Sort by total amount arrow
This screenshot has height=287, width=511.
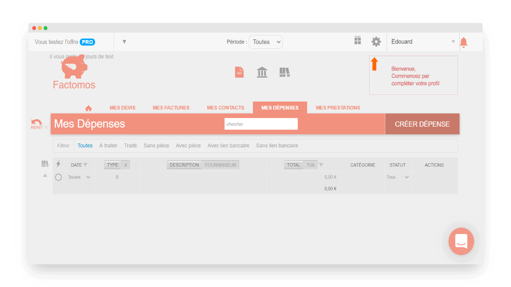click(321, 165)
